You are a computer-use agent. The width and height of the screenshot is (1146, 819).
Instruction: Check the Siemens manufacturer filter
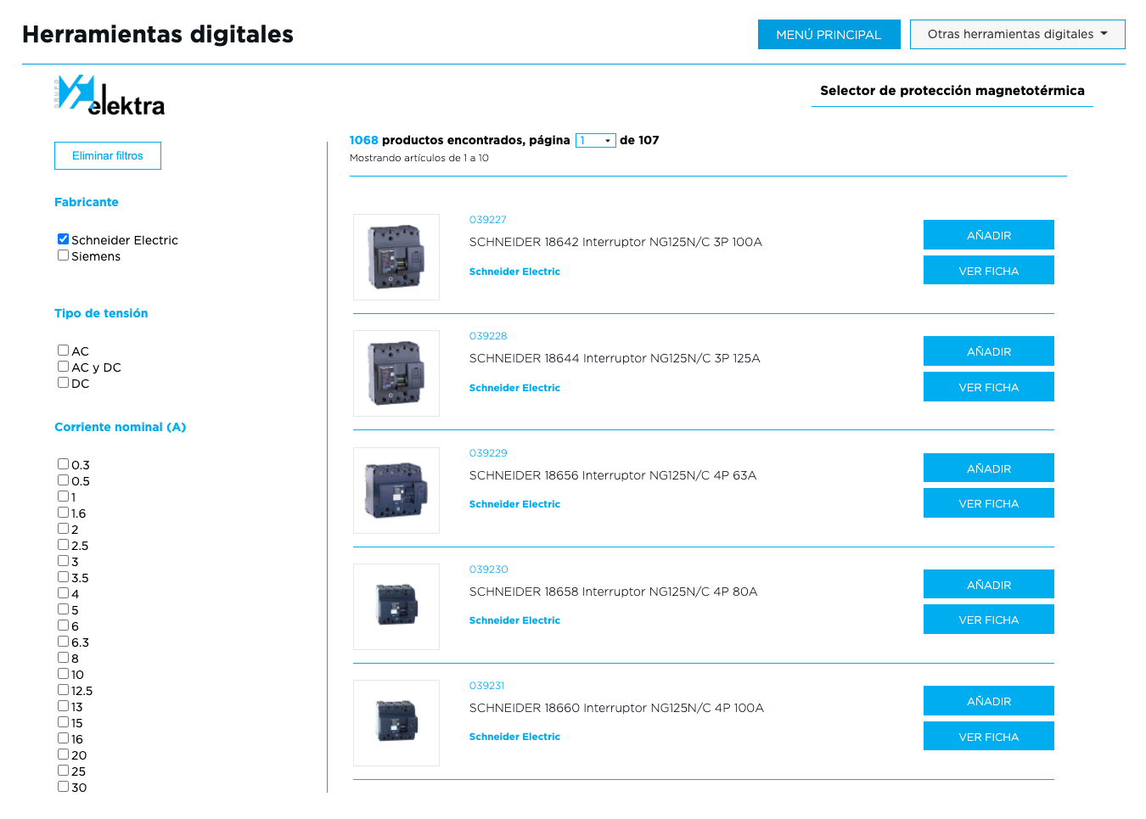(x=63, y=255)
